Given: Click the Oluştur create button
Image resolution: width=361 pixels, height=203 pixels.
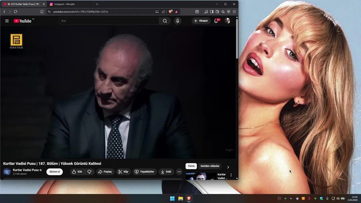Looking at the screenshot, I should pos(201,21).
